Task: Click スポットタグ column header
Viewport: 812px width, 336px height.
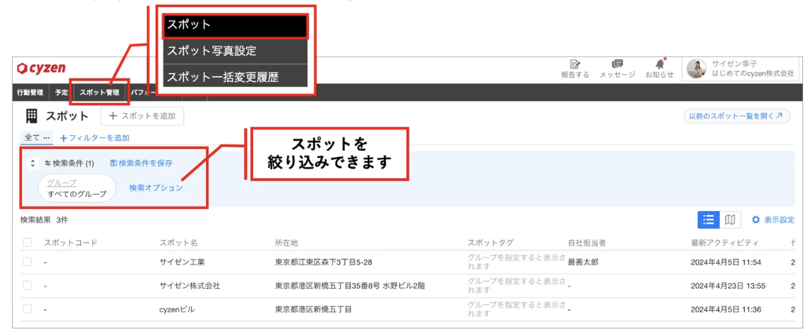Action: point(491,242)
